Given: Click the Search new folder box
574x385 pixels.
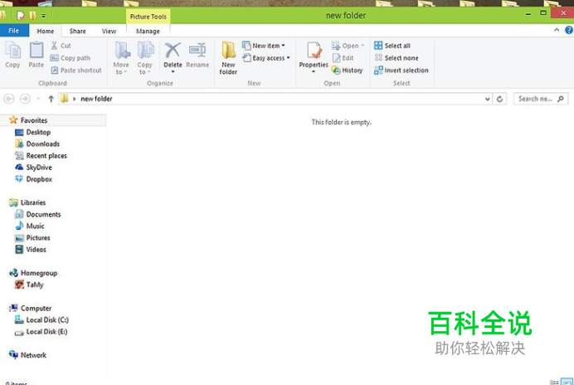Looking at the screenshot, I should click(541, 99).
